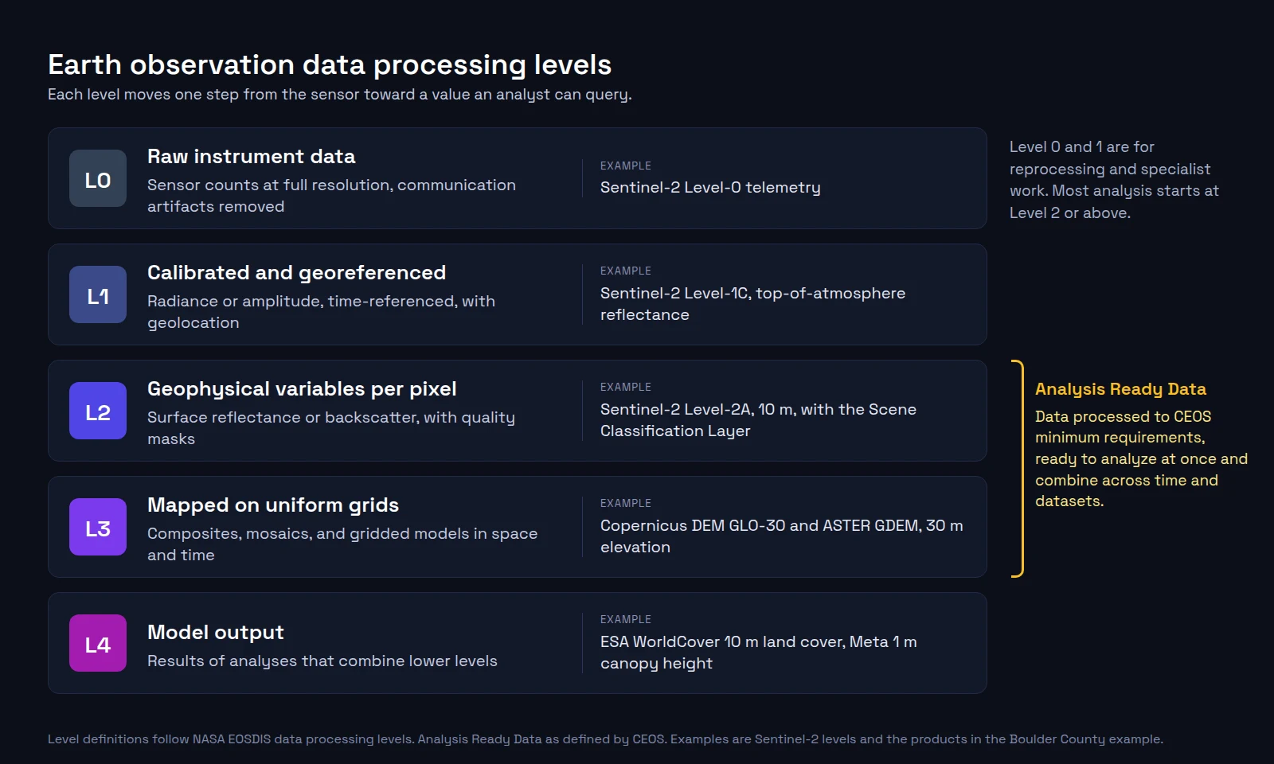Image resolution: width=1274 pixels, height=764 pixels.
Task: Select the 'Raw instrument data' heading
Action: (251, 157)
